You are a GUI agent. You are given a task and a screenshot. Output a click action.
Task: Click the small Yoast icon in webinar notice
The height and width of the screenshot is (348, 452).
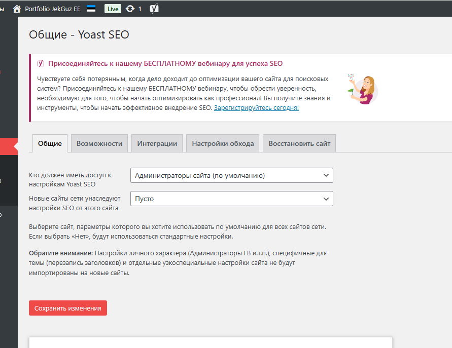point(41,63)
